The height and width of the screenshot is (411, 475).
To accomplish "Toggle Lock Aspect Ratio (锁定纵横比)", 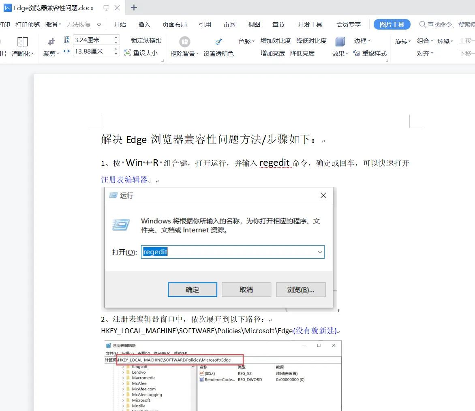I will (146, 41).
